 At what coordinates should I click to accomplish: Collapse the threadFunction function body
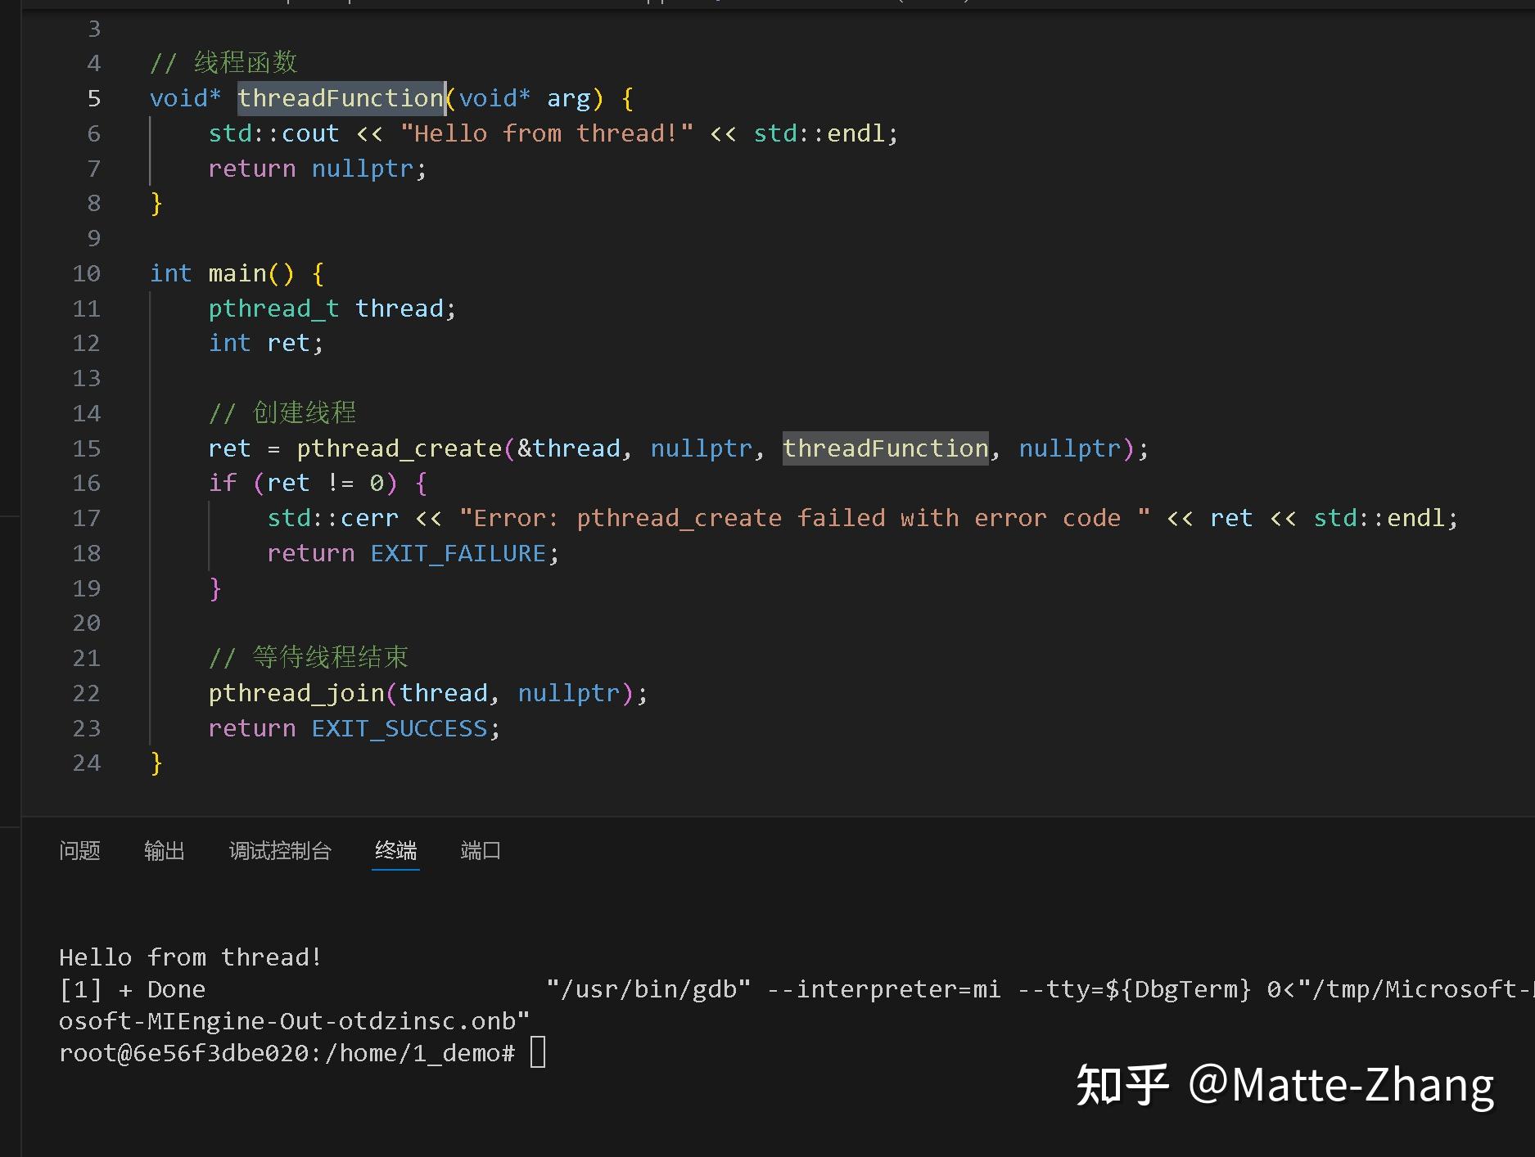coord(127,97)
